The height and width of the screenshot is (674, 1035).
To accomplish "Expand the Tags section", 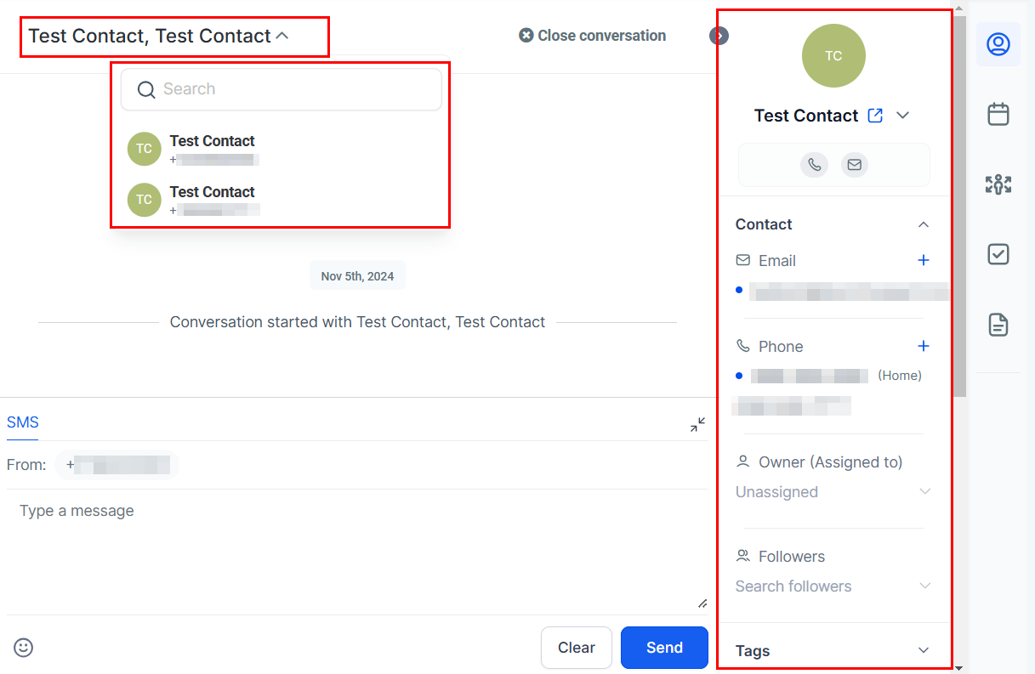I will (x=924, y=651).
